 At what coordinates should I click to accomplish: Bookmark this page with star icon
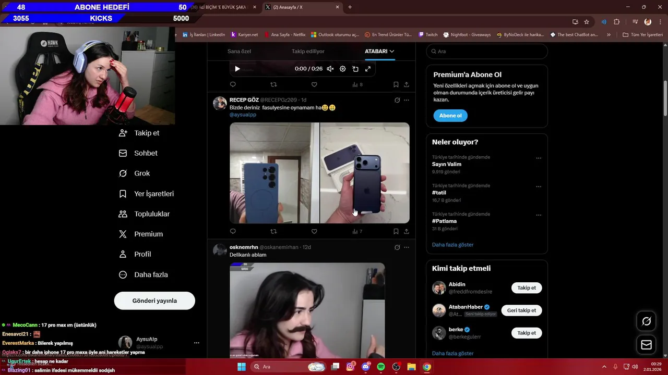click(587, 22)
